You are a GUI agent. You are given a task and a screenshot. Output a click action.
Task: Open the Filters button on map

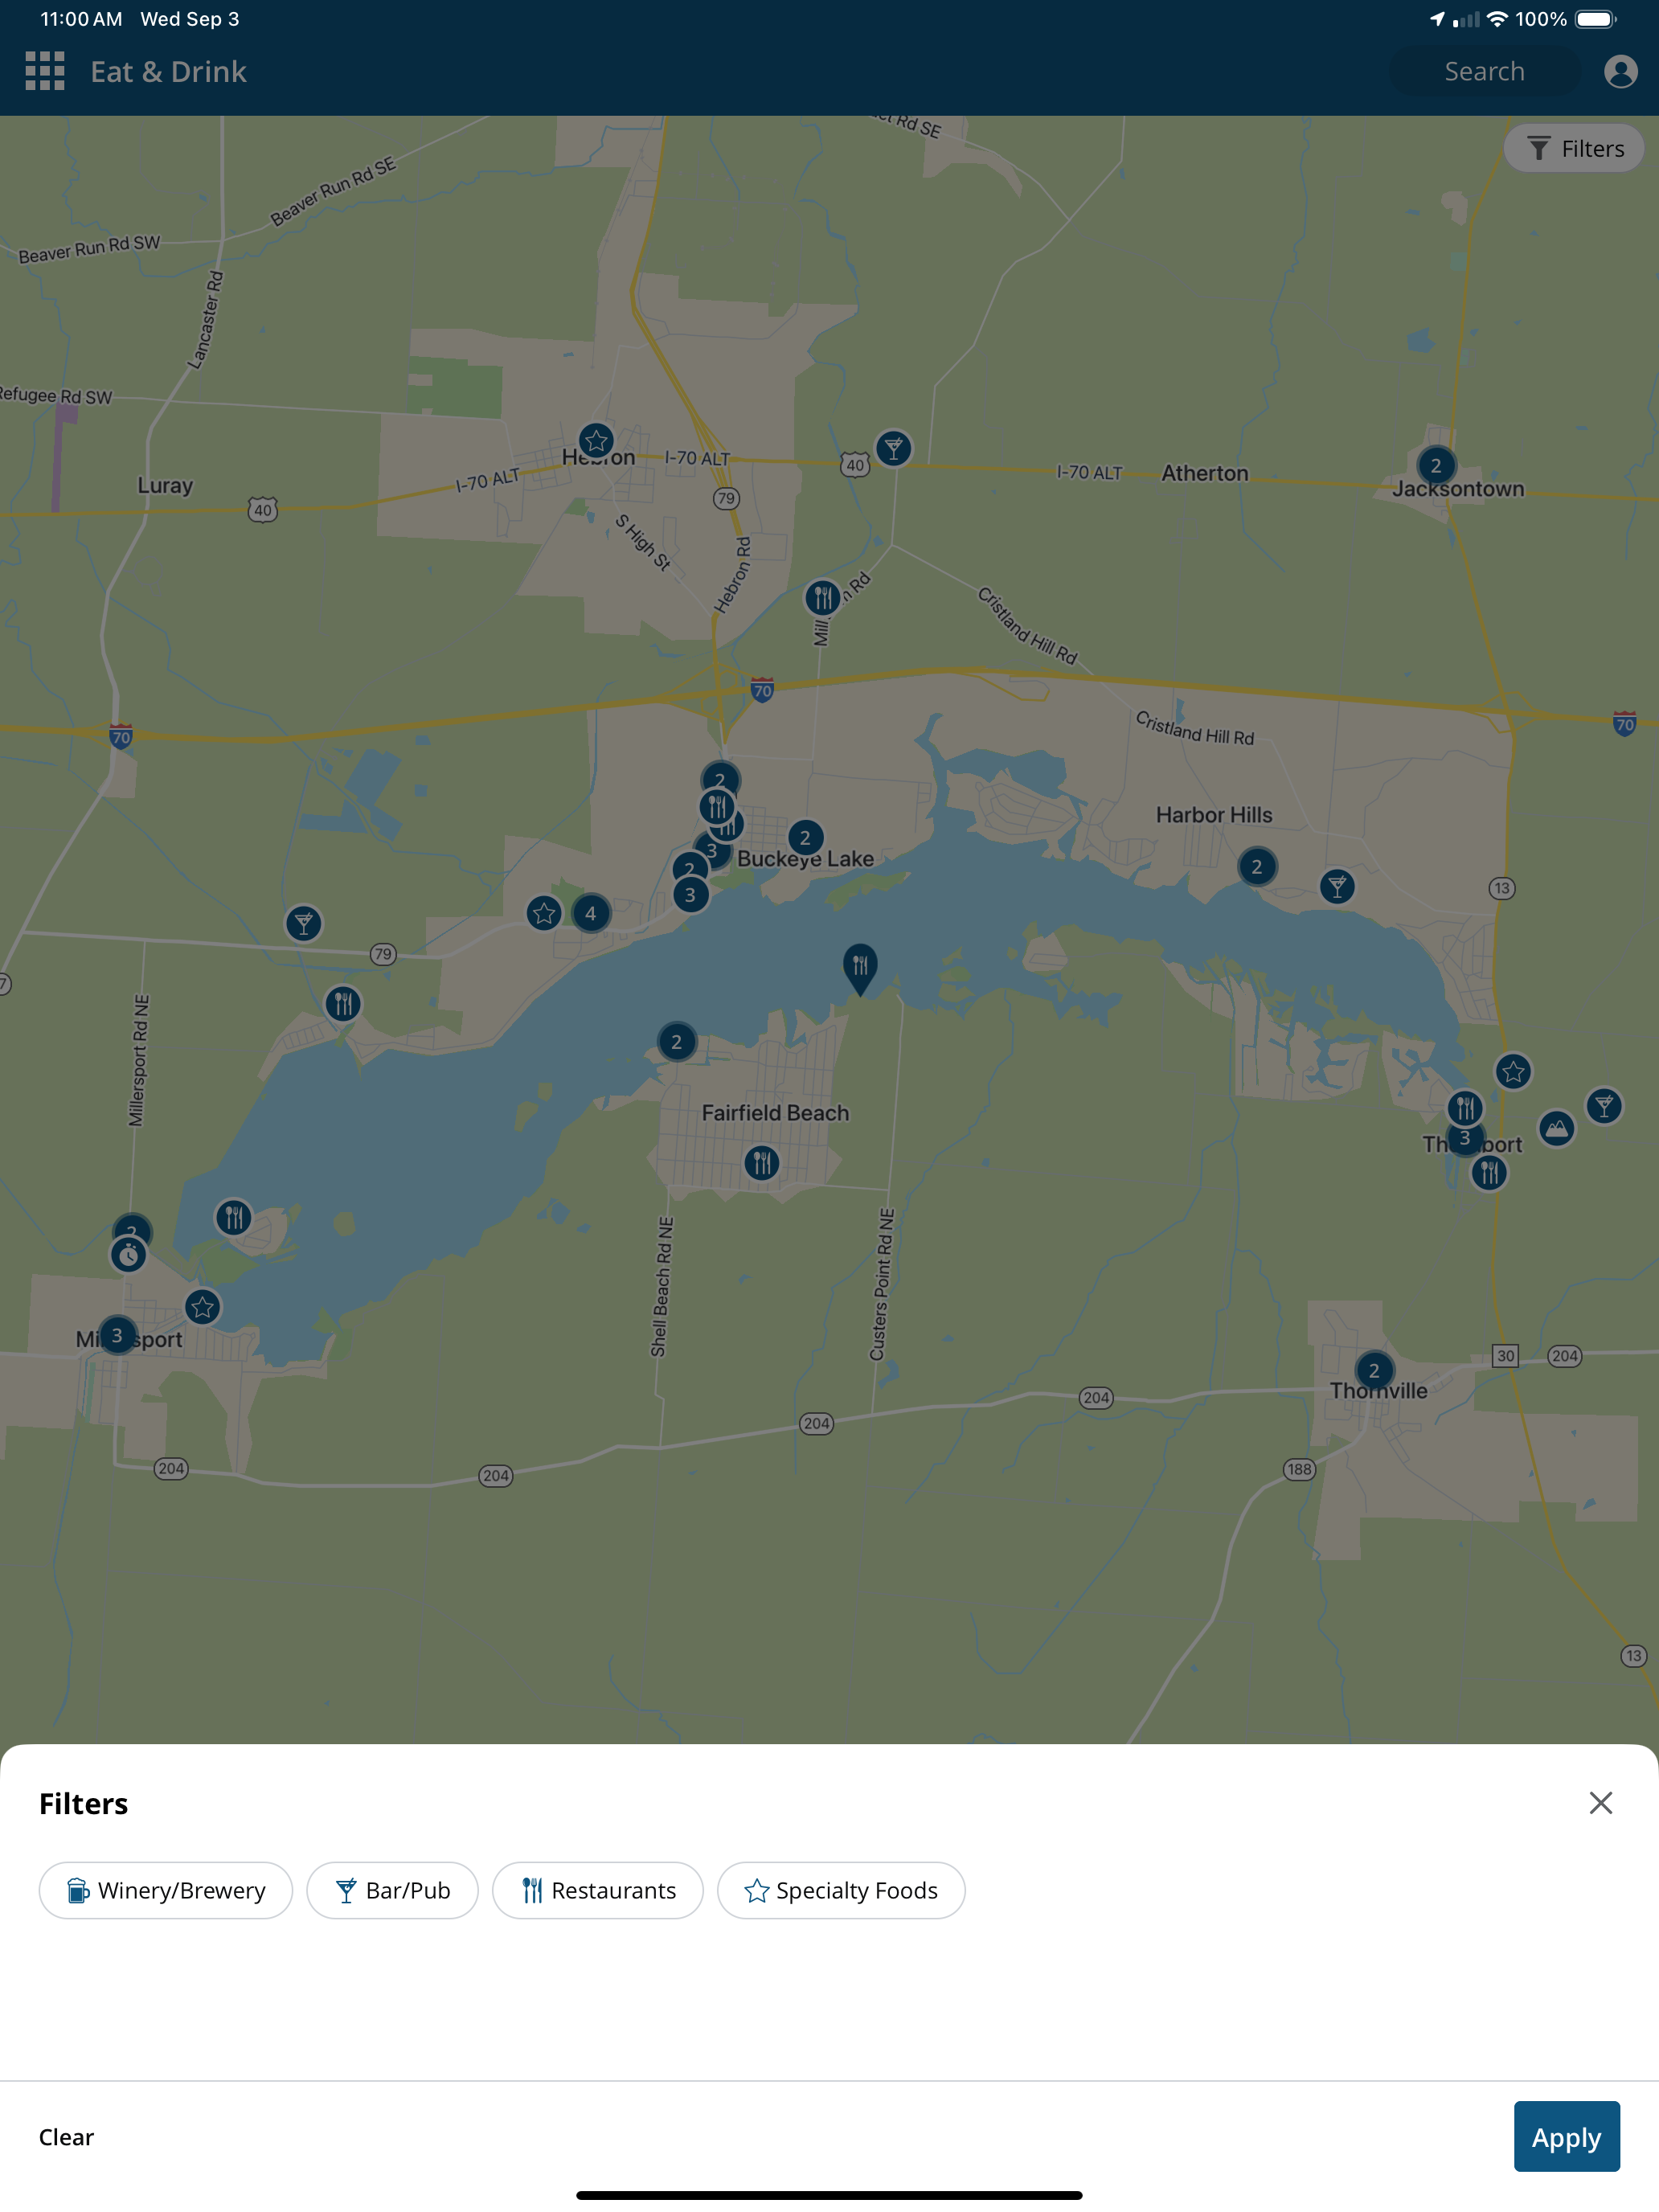1574,149
